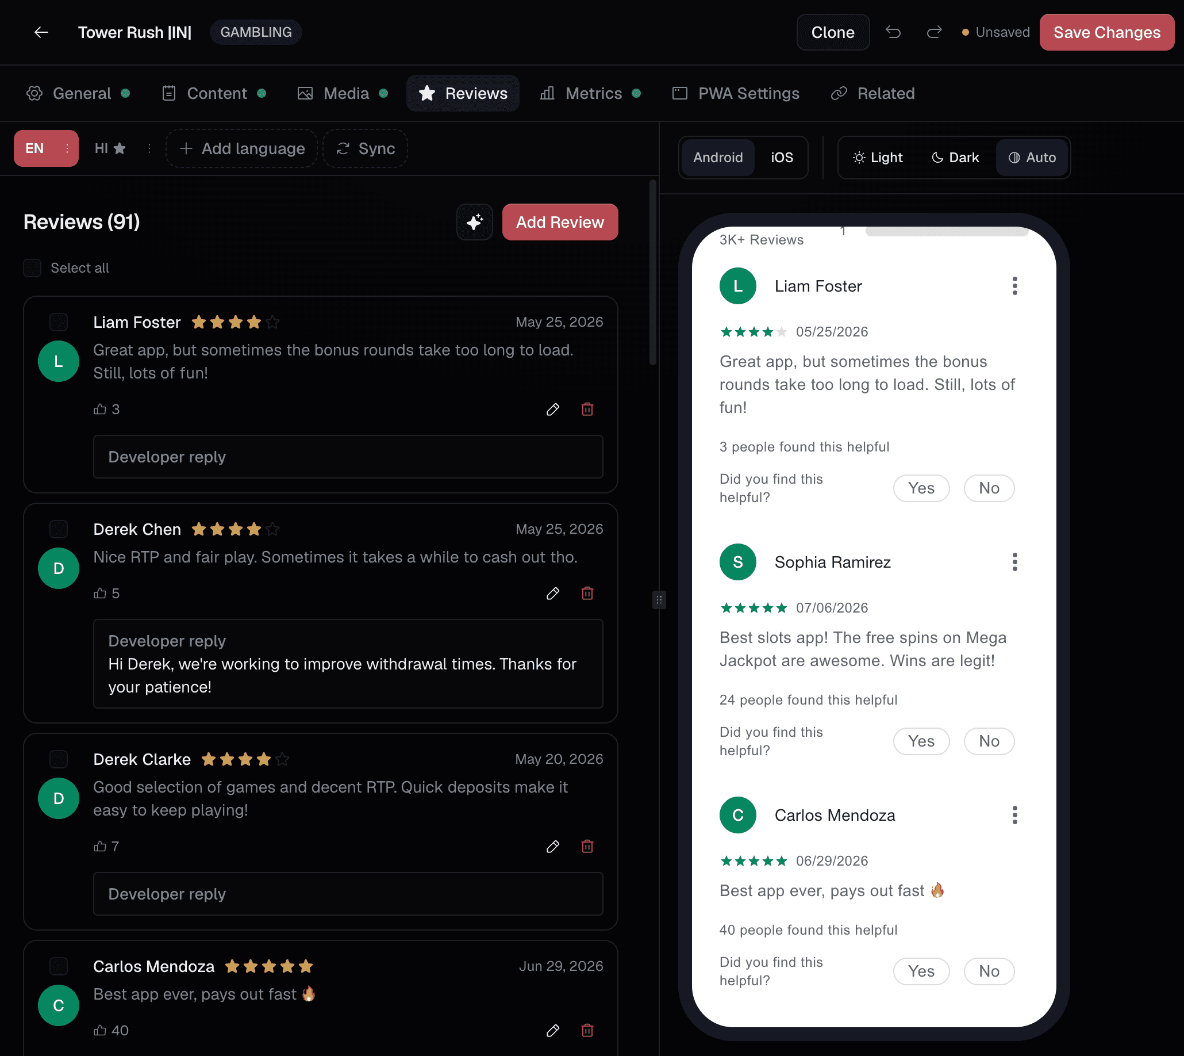Image resolution: width=1184 pixels, height=1056 pixels.
Task: Tick the checkbox on Derek Clarke's review
Action: click(x=59, y=759)
